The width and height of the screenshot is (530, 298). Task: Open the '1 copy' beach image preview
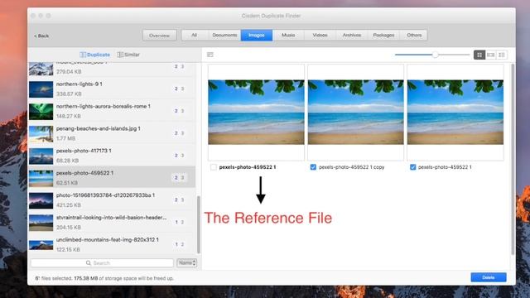pos(355,113)
